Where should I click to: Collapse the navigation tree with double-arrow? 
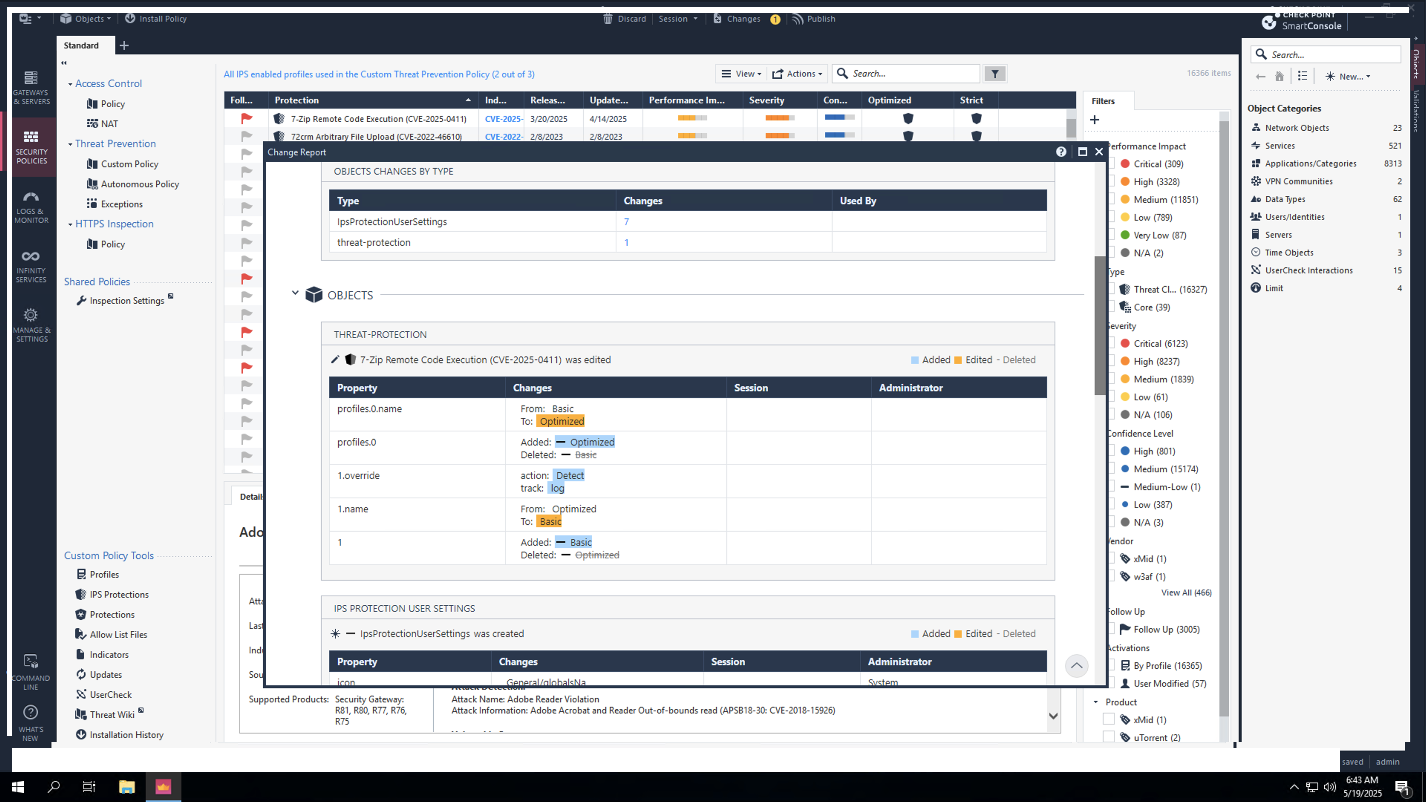(x=64, y=63)
